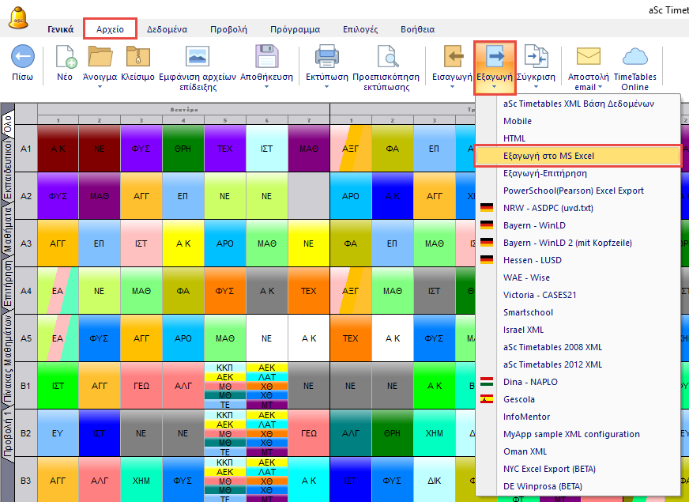Open Εμφάνιση αρχείων επίδειξης demo files
The width and height of the screenshot is (689, 502).
pyautogui.click(x=198, y=57)
